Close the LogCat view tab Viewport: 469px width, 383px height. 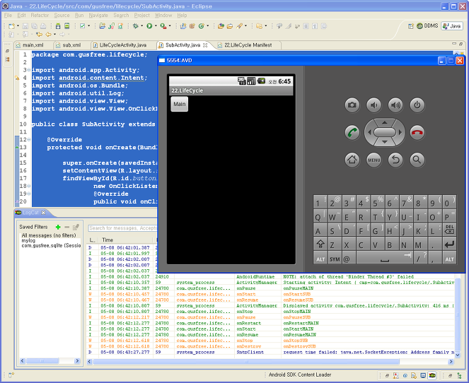pos(43,213)
